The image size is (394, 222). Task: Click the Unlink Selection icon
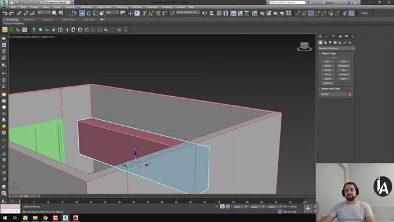[x=26, y=14]
